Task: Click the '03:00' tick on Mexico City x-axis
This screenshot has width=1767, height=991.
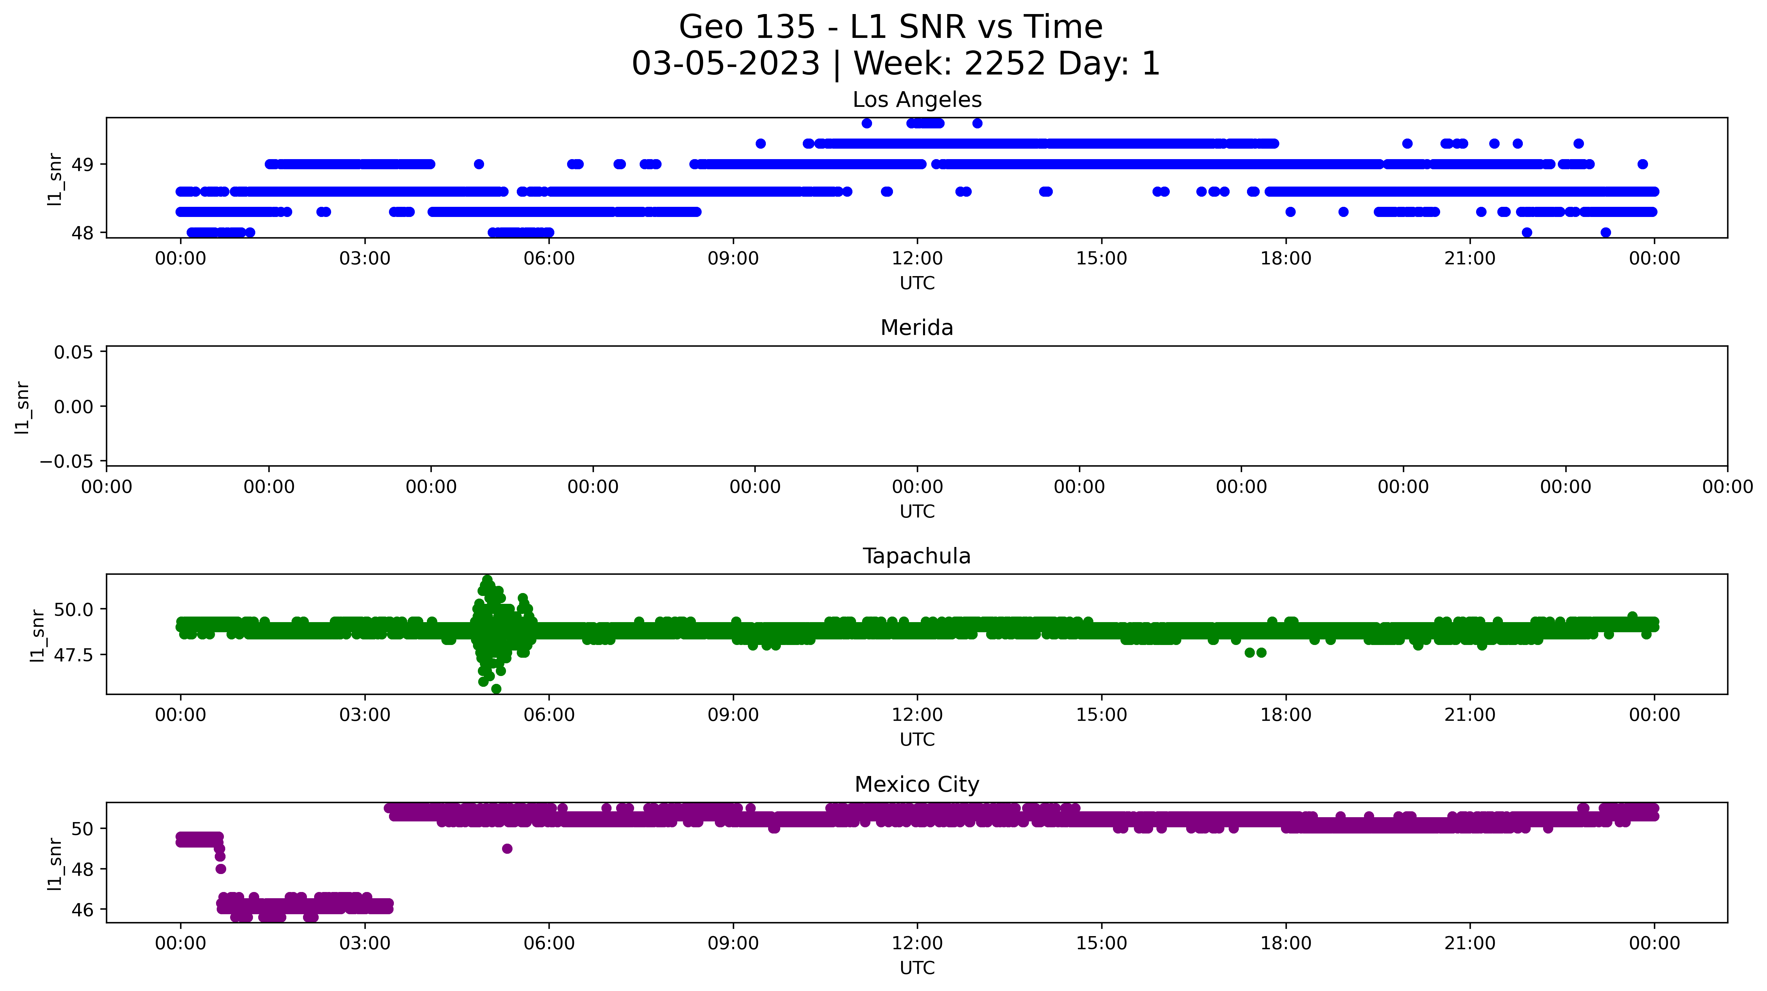Action: click(365, 943)
